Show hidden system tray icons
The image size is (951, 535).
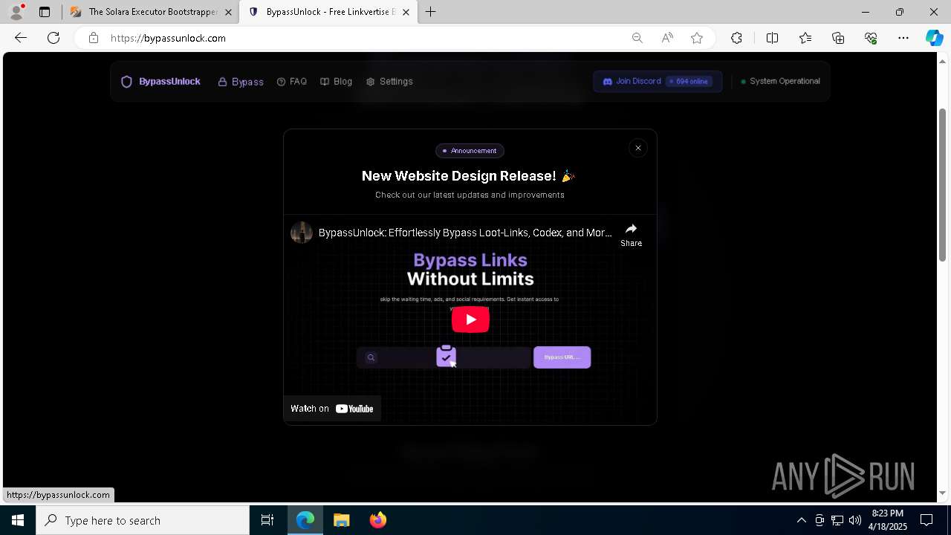(801, 520)
